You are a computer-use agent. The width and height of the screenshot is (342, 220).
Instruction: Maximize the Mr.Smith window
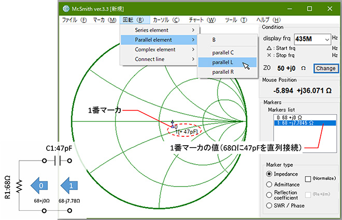click(309, 9)
